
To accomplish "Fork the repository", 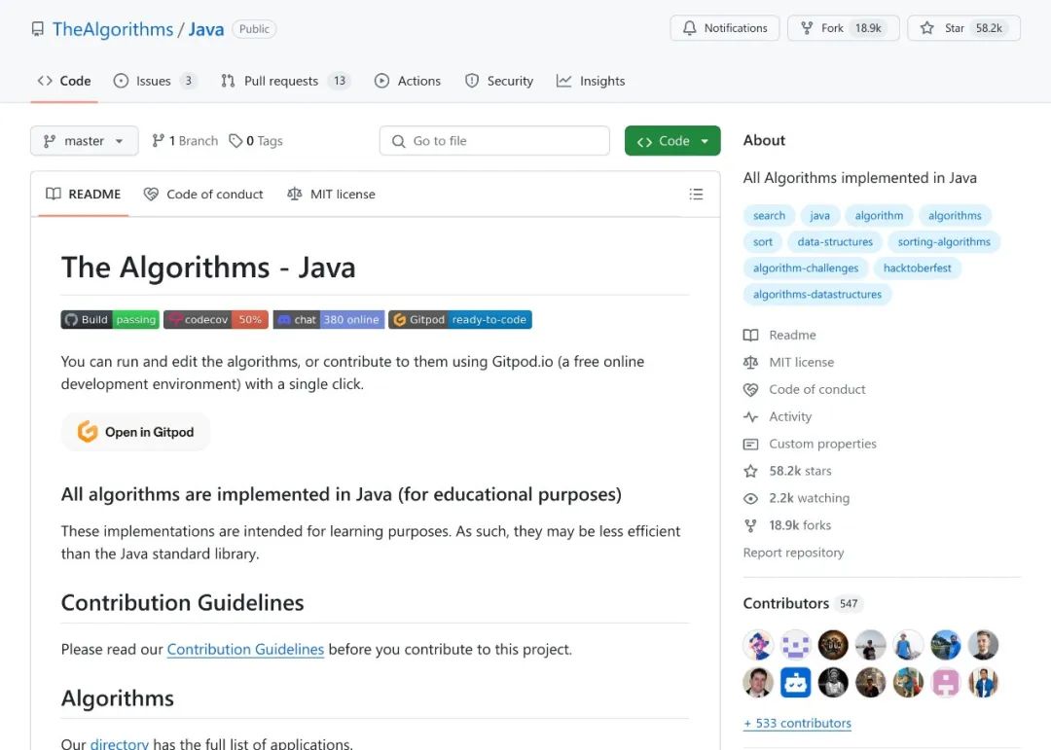I will [x=843, y=28].
